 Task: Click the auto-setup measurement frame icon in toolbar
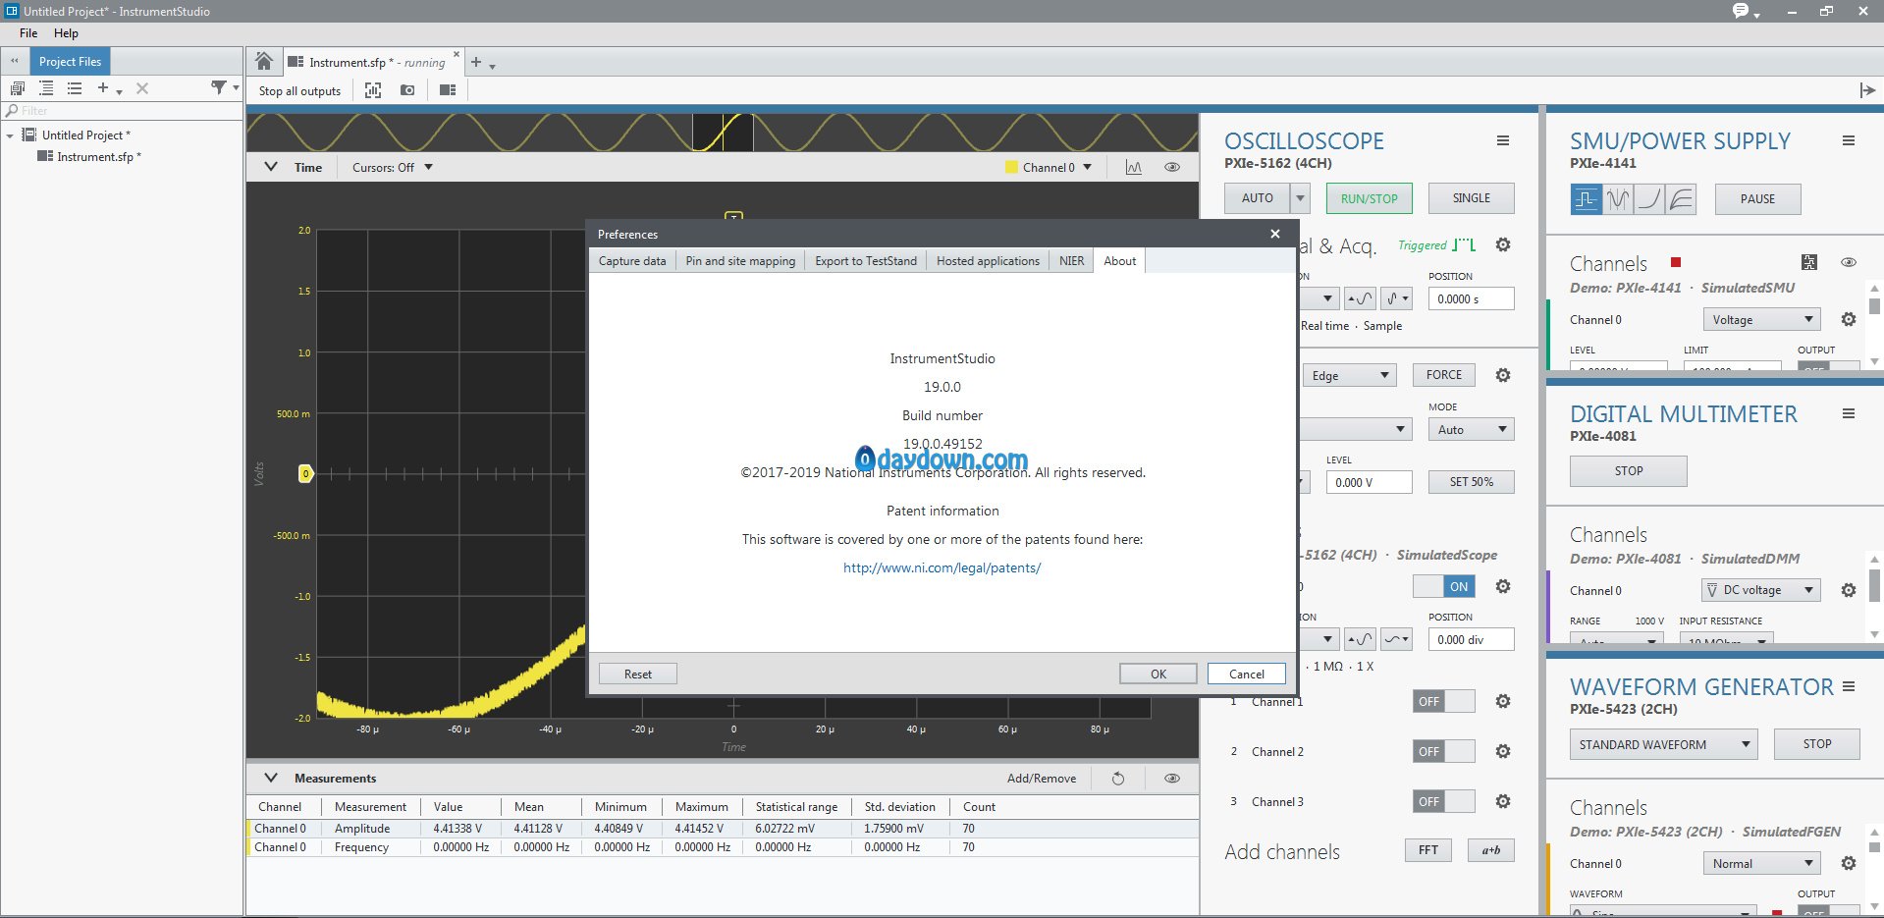point(373,90)
